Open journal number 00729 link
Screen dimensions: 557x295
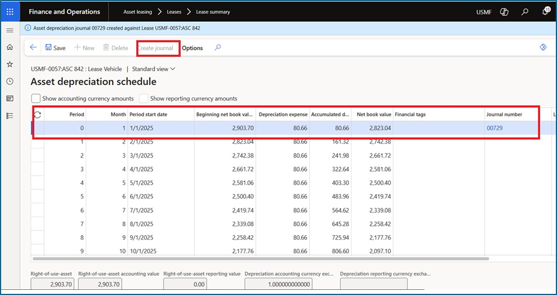point(494,128)
